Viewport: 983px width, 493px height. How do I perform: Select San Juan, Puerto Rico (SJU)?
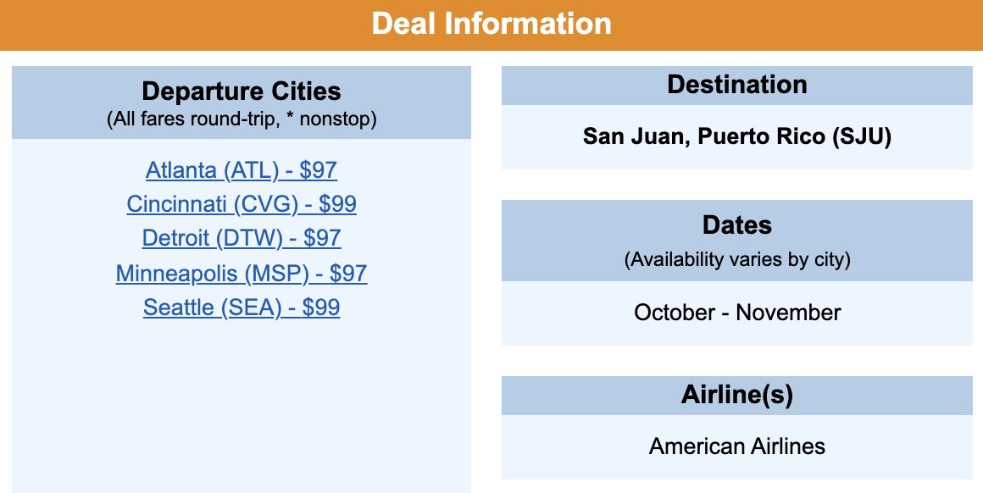[736, 136]
